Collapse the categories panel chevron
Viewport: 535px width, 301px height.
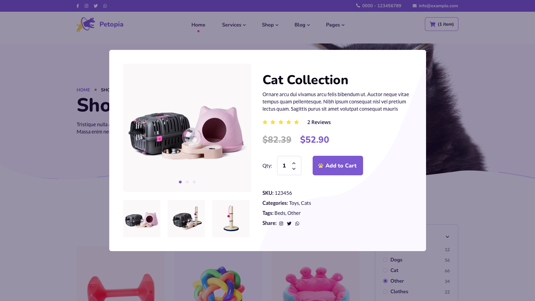tap(447, 237)
